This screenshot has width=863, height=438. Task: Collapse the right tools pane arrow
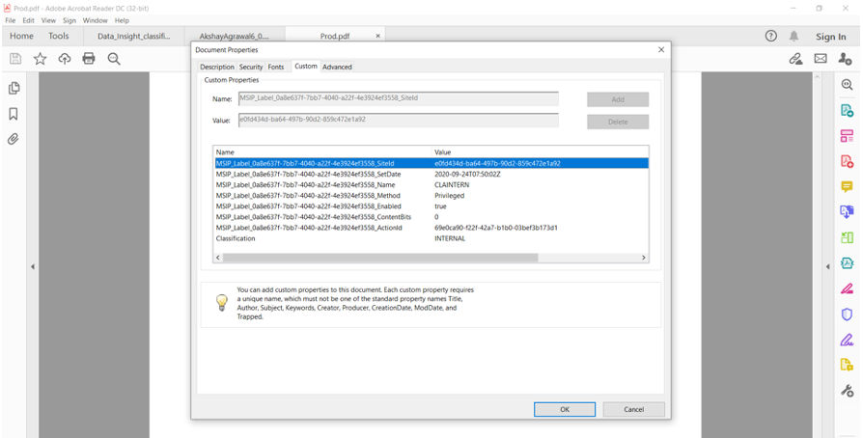click(828, 267)
